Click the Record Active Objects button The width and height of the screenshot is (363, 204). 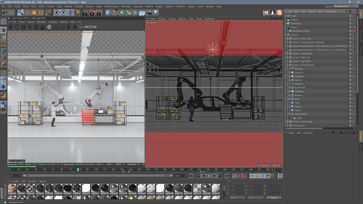pyautogui.click(x=234, y=176)
